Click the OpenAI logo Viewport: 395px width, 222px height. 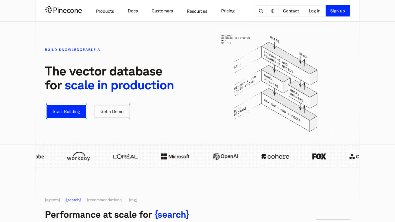click(x=226, y=156)
